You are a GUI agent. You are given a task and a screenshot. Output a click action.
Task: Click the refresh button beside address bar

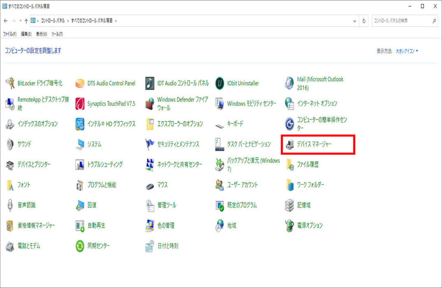click(364, 21)
